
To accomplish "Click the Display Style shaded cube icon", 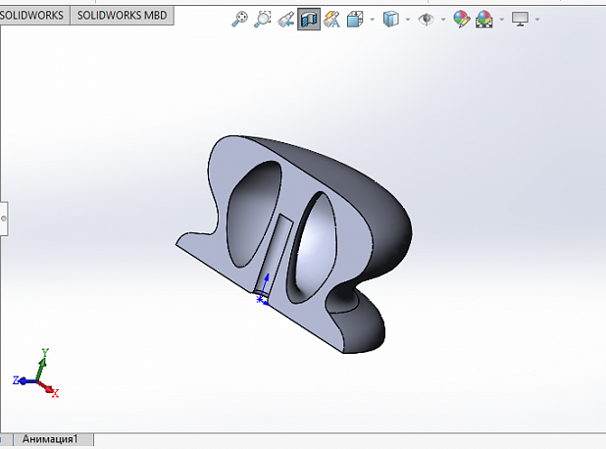I will [x=390, y=19].
